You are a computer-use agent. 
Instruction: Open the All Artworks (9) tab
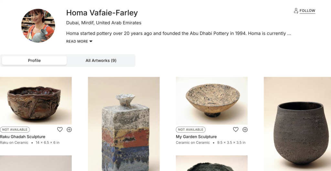(101, 61)
